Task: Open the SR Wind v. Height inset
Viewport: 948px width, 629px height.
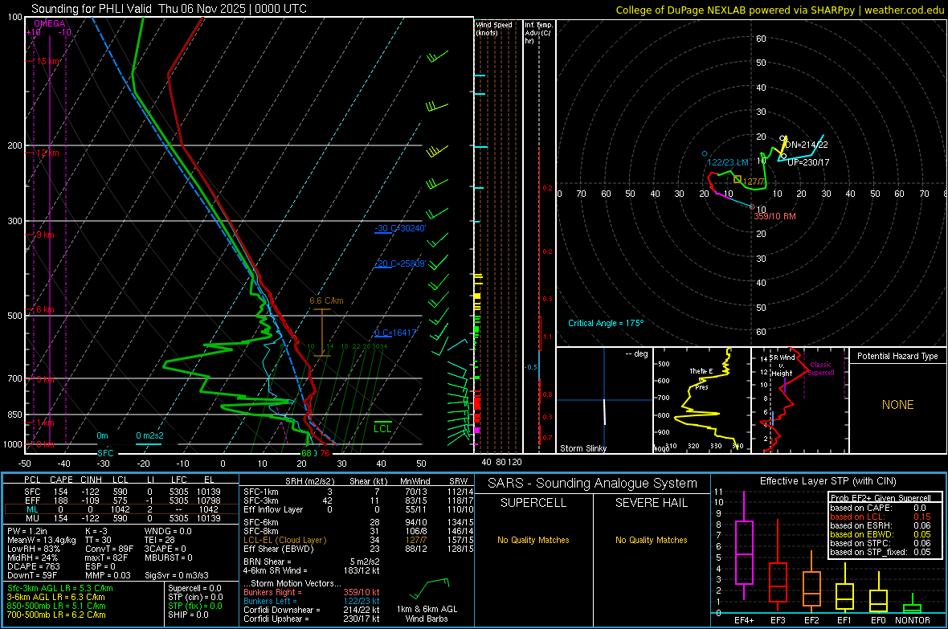Action: 800,400
